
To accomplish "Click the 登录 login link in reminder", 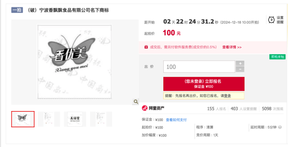I will [228, 96].
